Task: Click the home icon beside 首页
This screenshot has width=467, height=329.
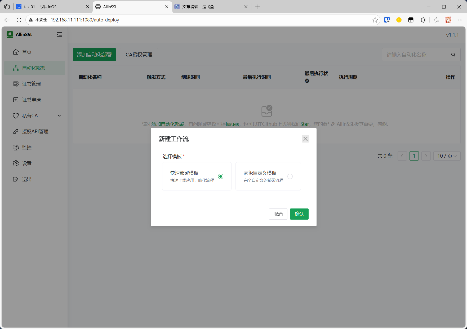Action: click(x=16, y=52)
